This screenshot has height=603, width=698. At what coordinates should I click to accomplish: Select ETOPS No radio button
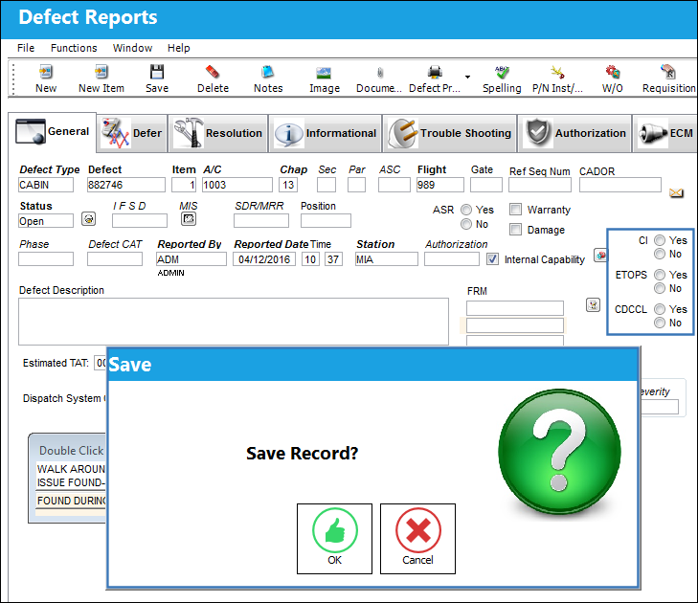pyautogui.click(x=660, y=288)
